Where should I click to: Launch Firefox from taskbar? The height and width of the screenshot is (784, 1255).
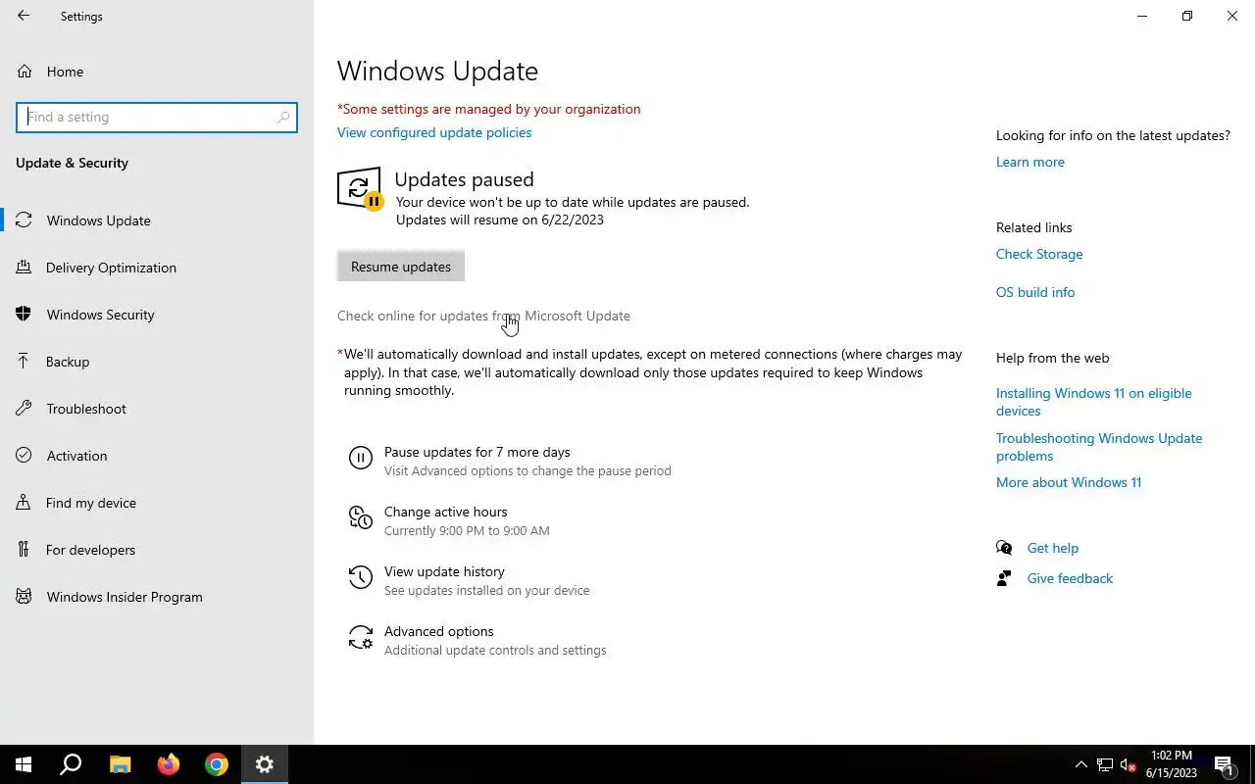169,764
